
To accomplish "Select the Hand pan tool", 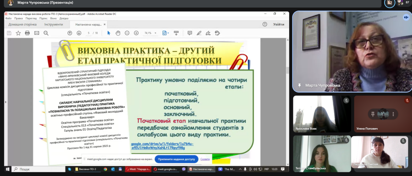I will click(x=118, y=33).
